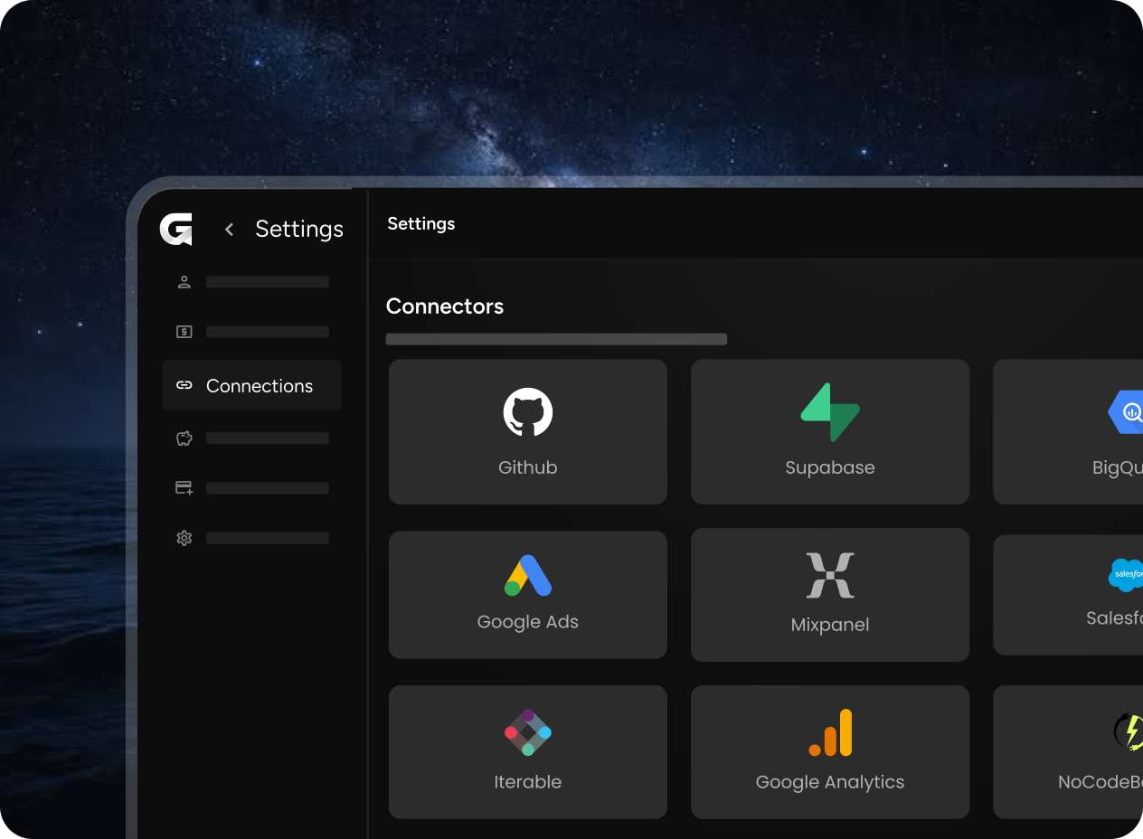The width and height of the screenshot is (1143, 839).
Task: Click the link icon beside Connections
Action: 184,385
